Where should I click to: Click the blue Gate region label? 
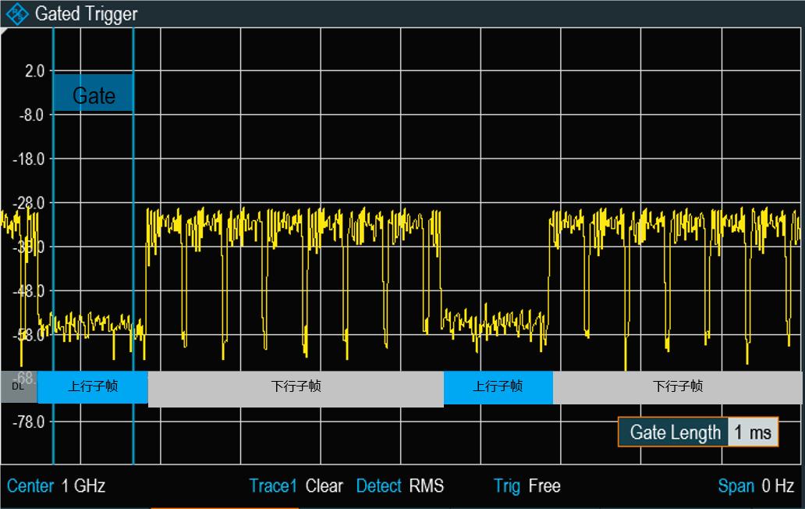(92, 94)
